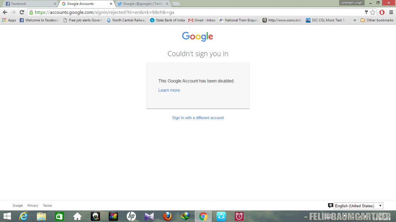Click Sign in with a different account

point(198,118)
